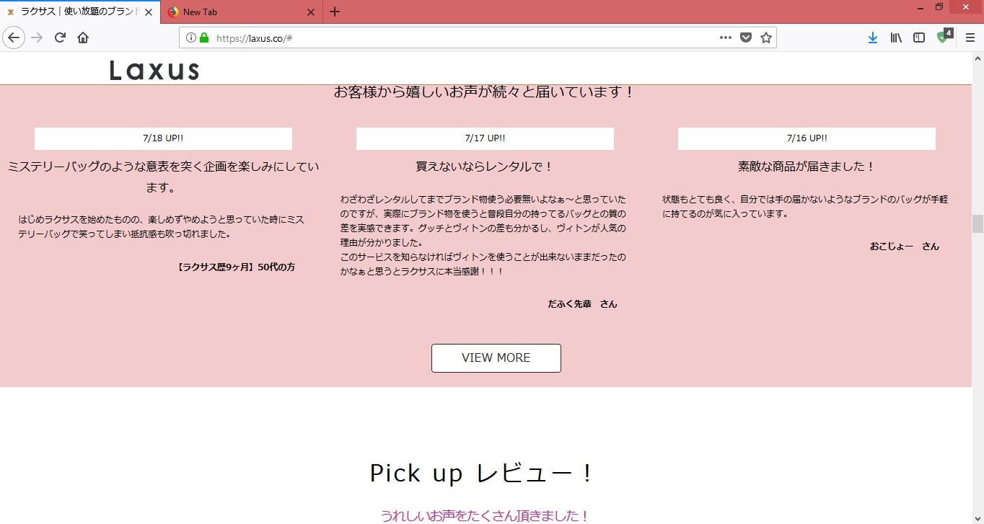Close the ラクサス tab
984x524 pixels.
click(x=149, y=12)
